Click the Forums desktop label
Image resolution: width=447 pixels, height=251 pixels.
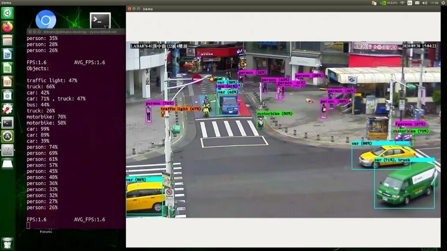(x=46, y=232)
